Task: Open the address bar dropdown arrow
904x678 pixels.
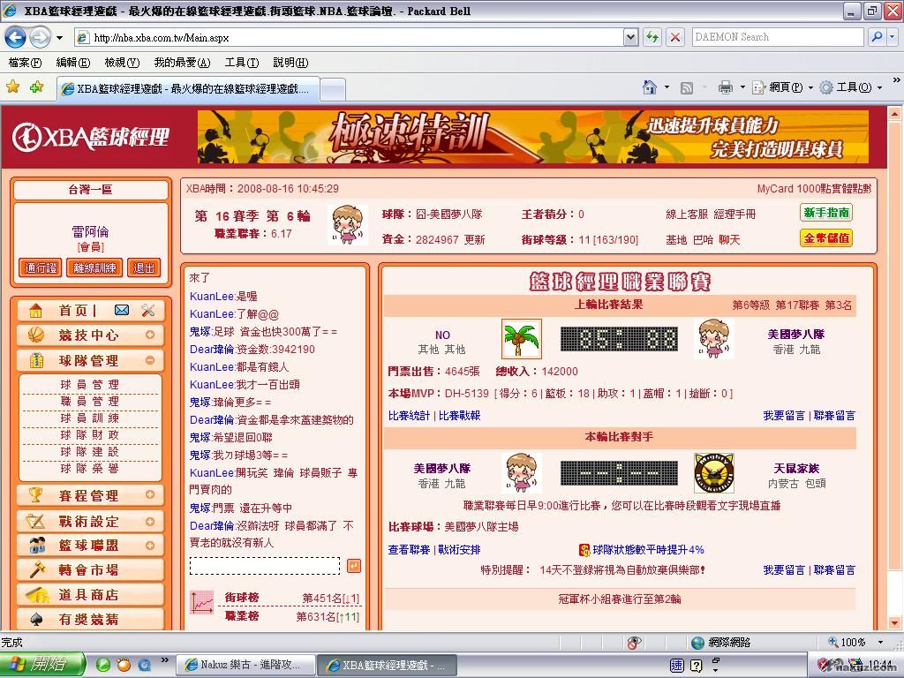Action: click(630, 37)
